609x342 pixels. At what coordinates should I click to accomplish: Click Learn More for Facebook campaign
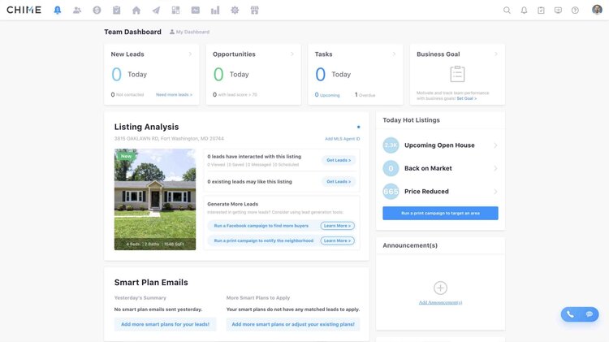pyautogui.click(x=338, y=226)
